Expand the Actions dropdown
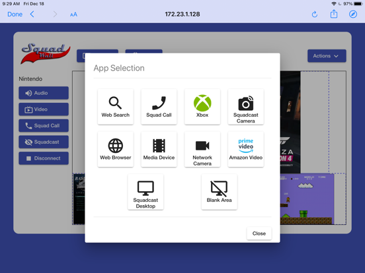This screenshot has width=365, height=273. [x=327, y=55]
